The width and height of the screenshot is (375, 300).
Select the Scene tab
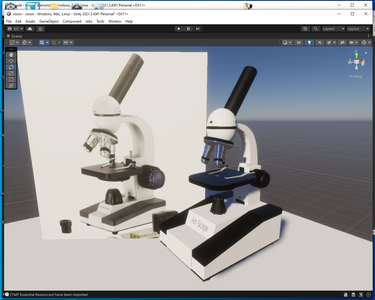(14, 36)
